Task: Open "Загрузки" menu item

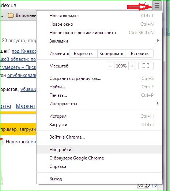Action: click(99, 125)
